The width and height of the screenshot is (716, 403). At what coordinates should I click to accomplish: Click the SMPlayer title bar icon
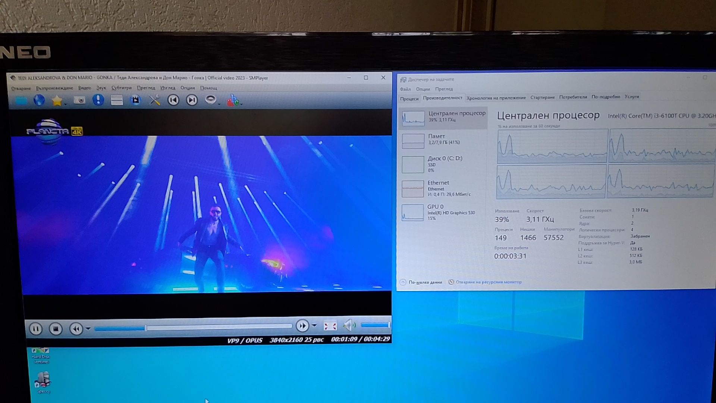(13, 78)
